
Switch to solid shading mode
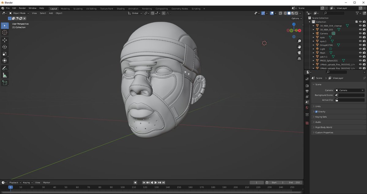tap(289, 13)
